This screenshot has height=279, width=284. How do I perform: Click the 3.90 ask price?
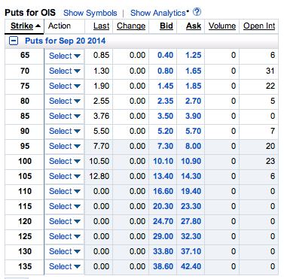tap(194, 116)
